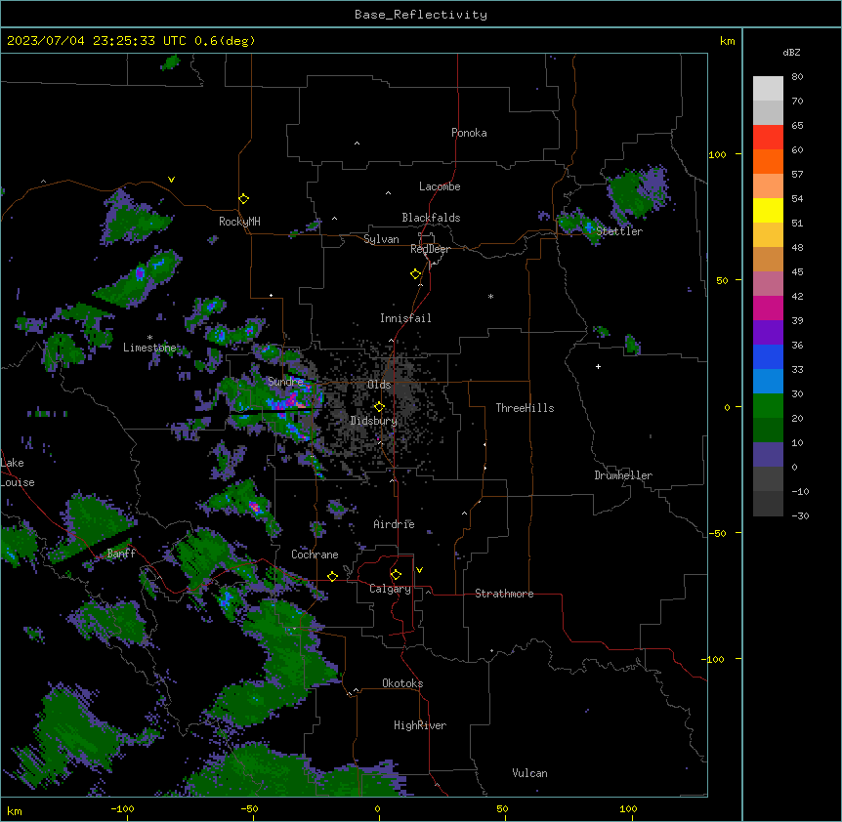Click the yellow diamond marker above RockyMH
Screen dimensions: 842x822
point(244,199)
